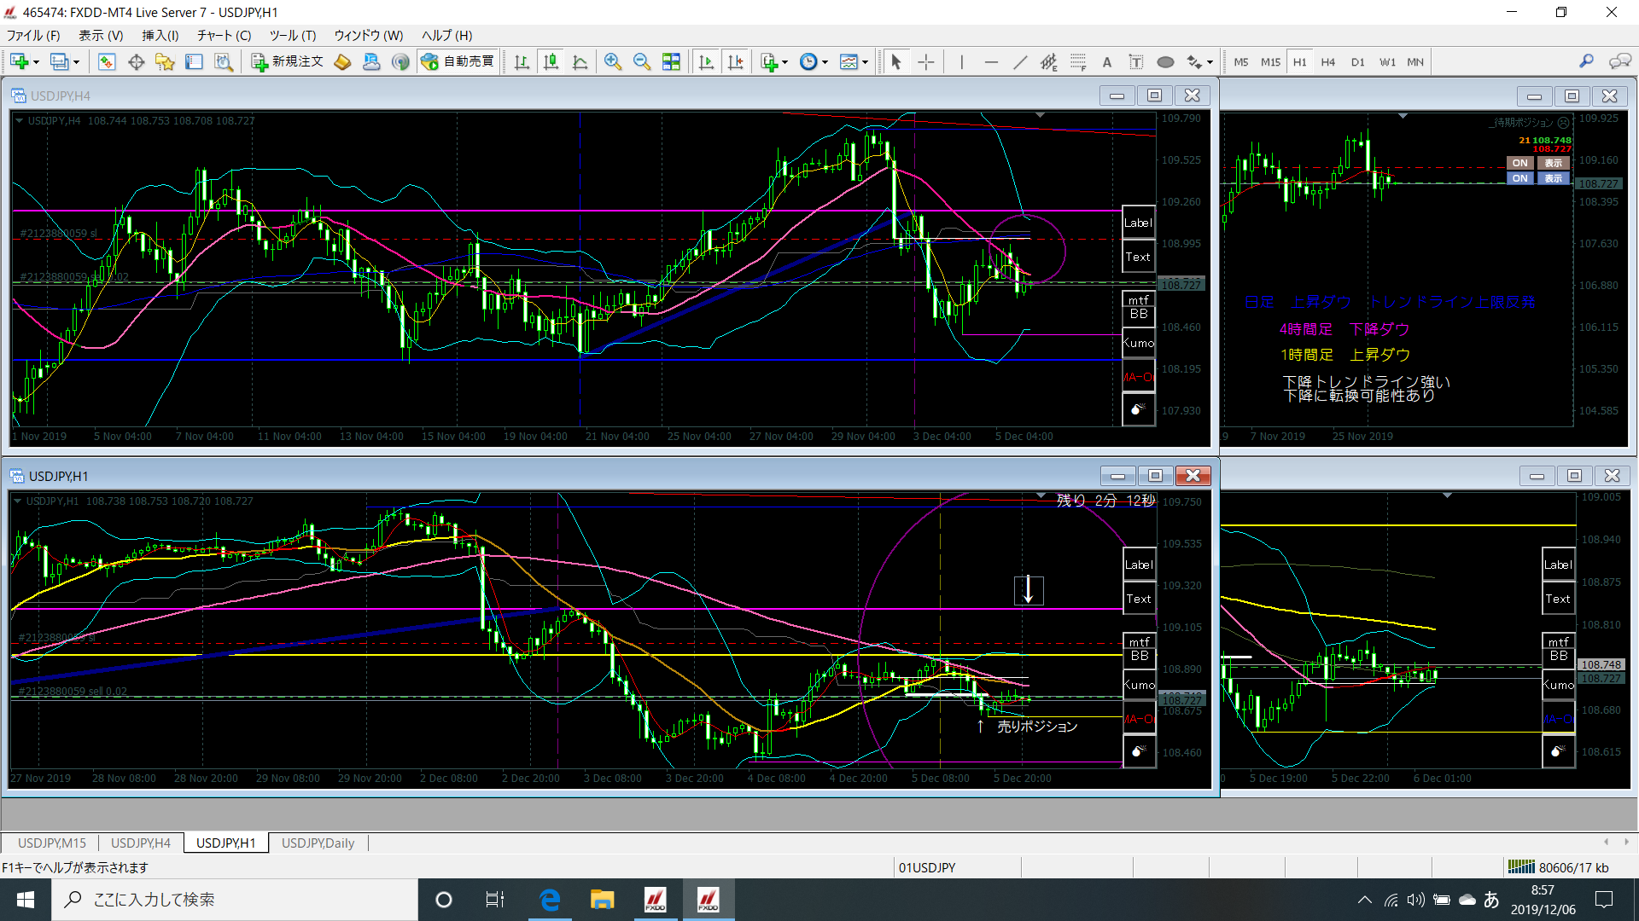Select the equidistant channel tool
Viewport: 1639px width, 921px height.
click(x=1049, y=62)
